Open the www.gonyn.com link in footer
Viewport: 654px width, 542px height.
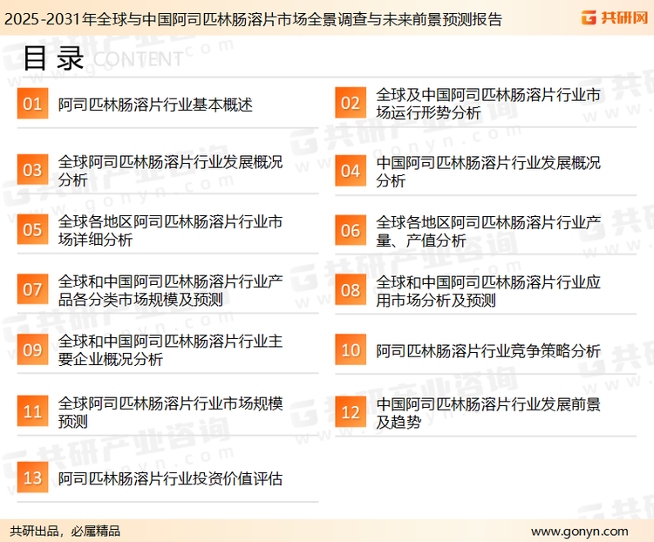point(579,532)
